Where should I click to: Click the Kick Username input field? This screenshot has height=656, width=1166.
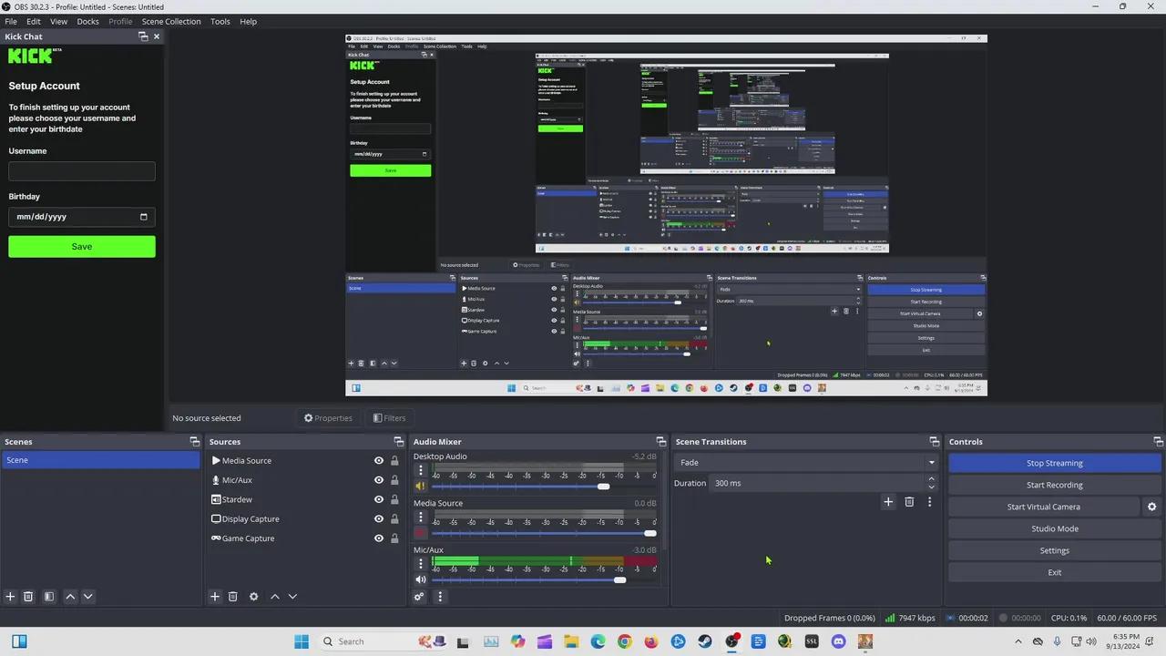tap(82, 171)
